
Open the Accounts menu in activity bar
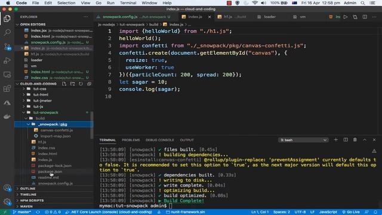(7, 188)
